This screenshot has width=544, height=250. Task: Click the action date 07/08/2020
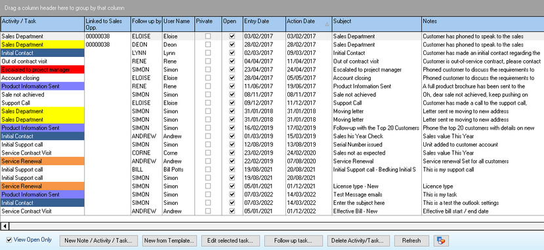pyautogui.click(x=309, y=161)
